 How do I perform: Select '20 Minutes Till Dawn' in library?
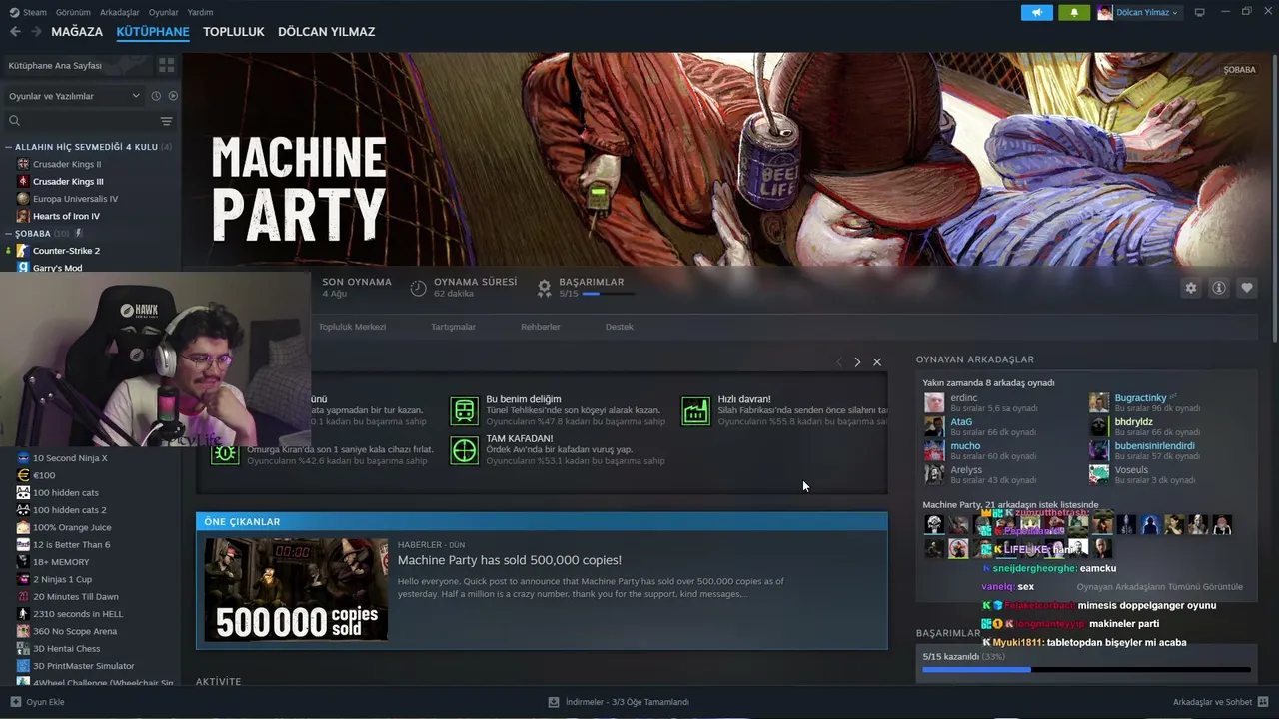coord(76,597)
